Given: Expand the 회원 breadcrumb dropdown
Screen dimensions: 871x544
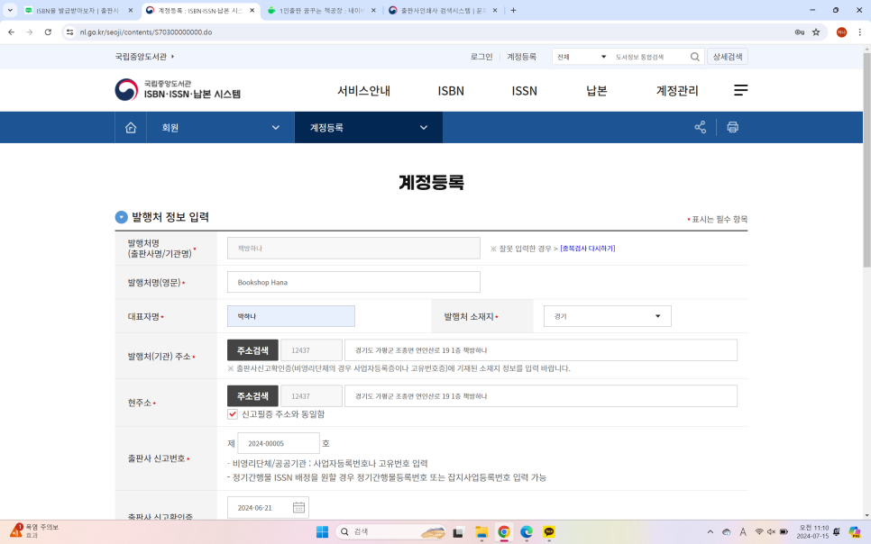Looking at the screenshot, I should (220, 128).
